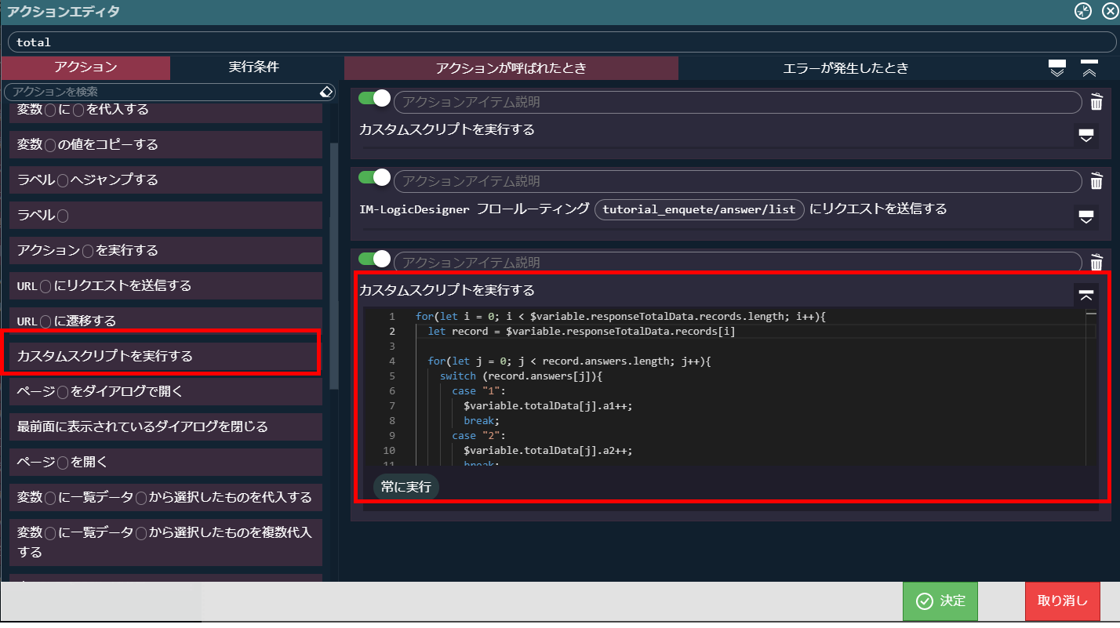The width and height of the screenshot is (1120, 628).
Task: Select 変数○に○を代入する action
Action: click(165, 112)
